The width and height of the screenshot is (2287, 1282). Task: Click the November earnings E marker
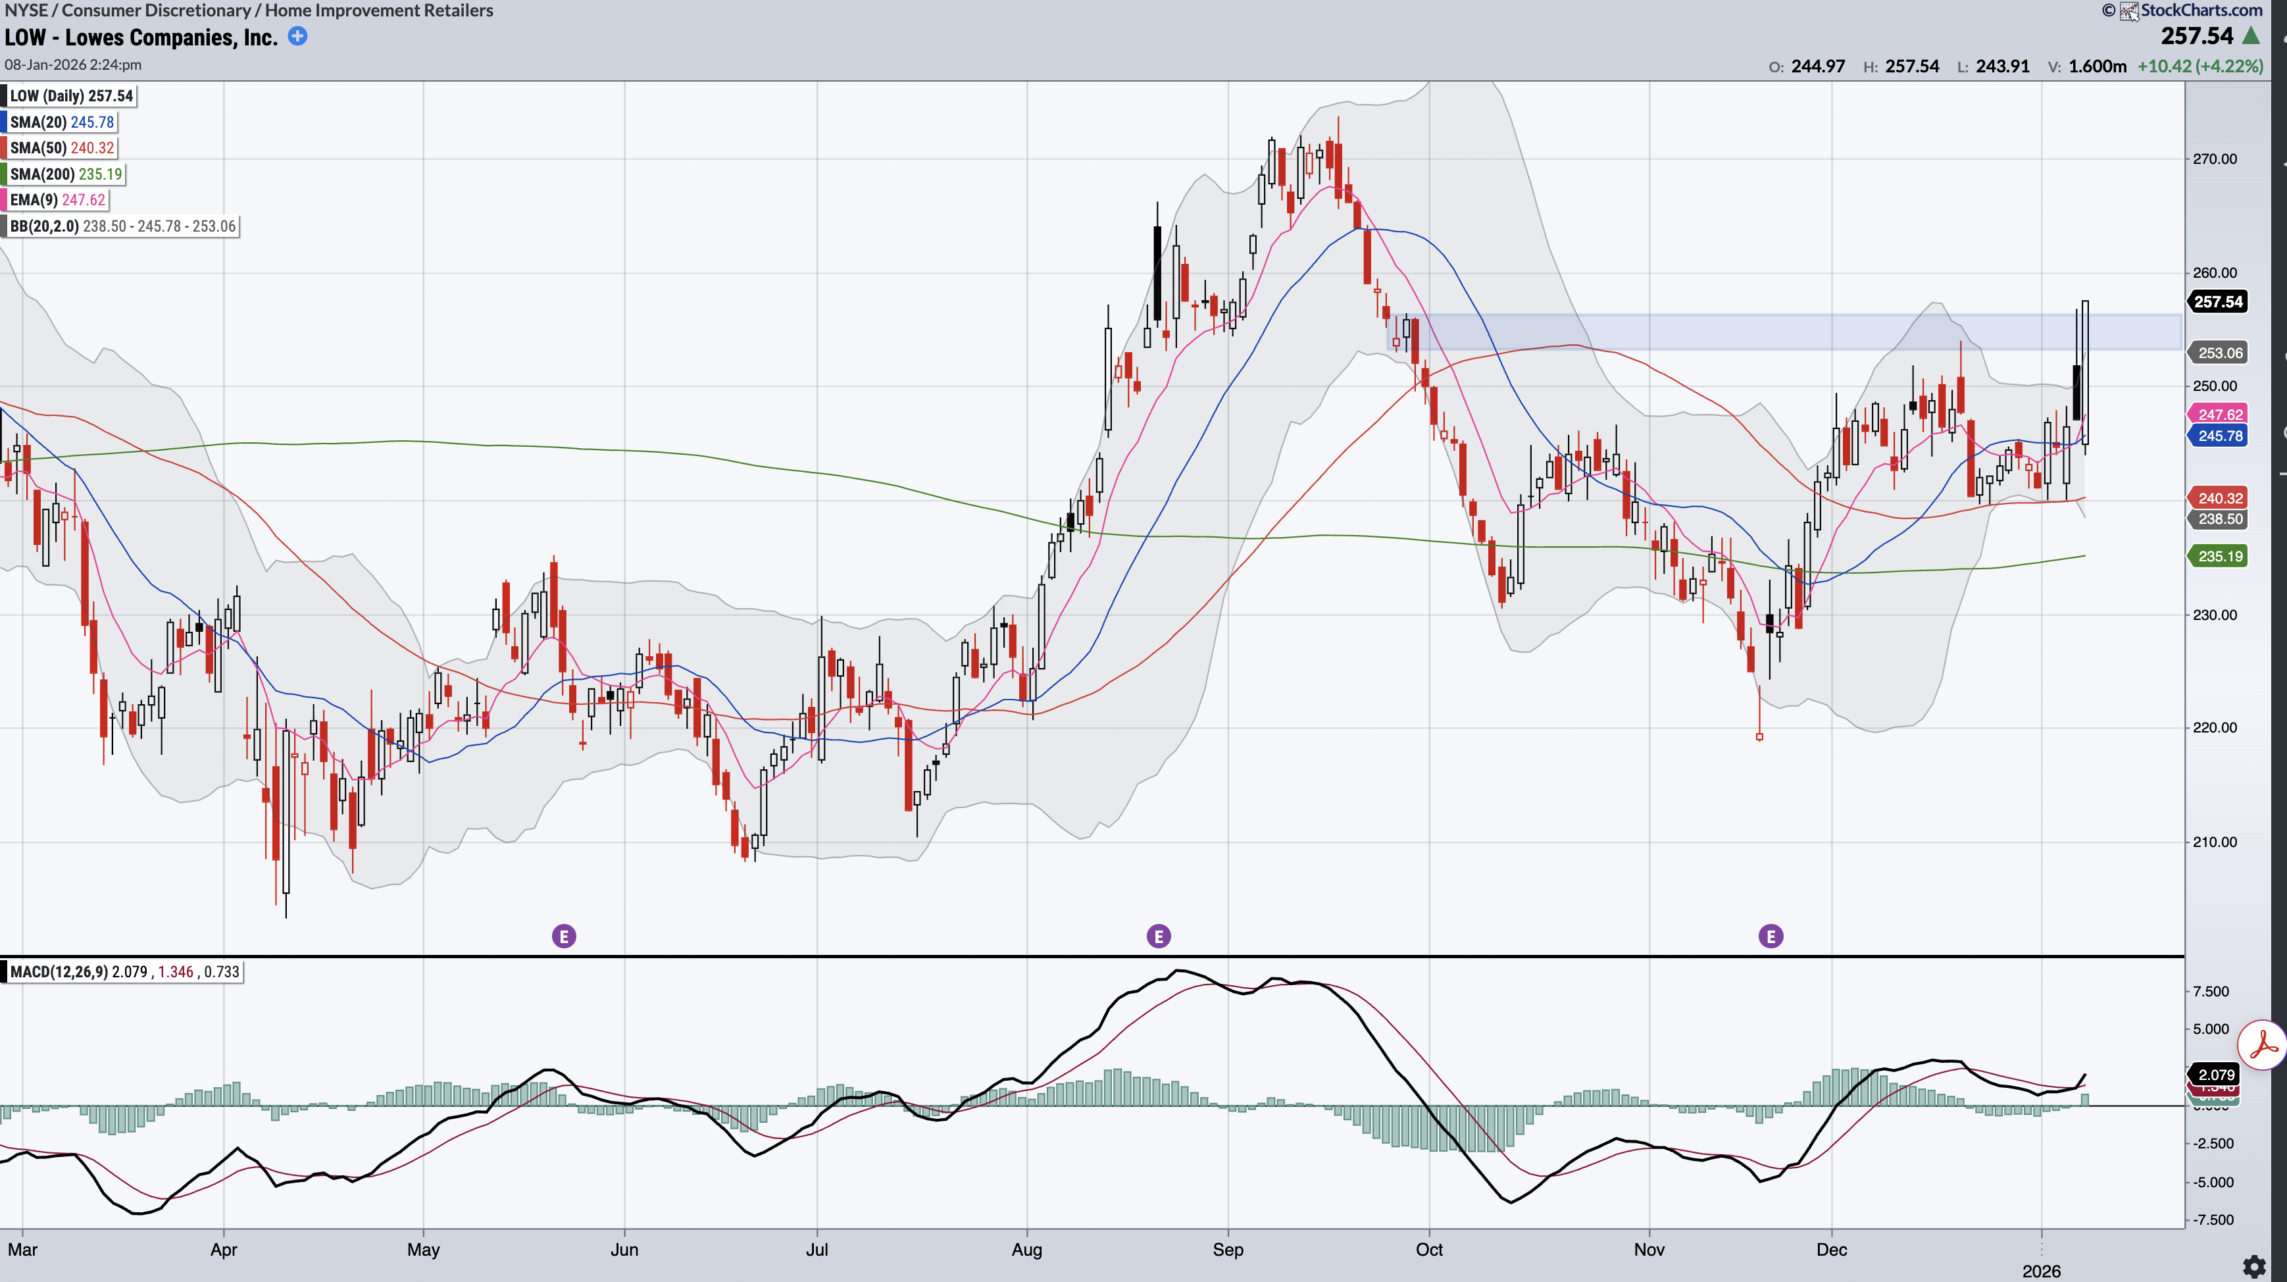pyautogui.click(x=1771, y=936)
